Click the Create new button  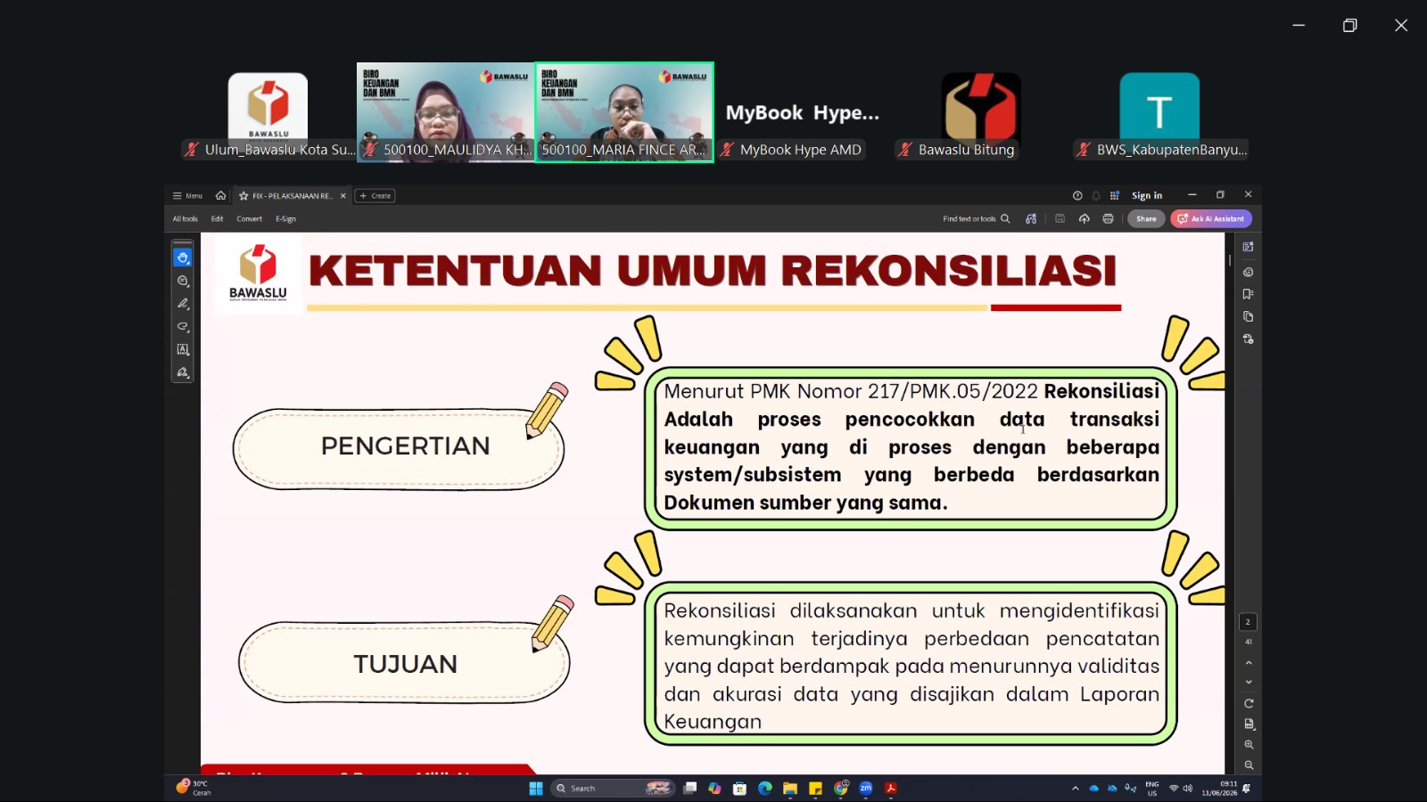click(x=375, y=195)
